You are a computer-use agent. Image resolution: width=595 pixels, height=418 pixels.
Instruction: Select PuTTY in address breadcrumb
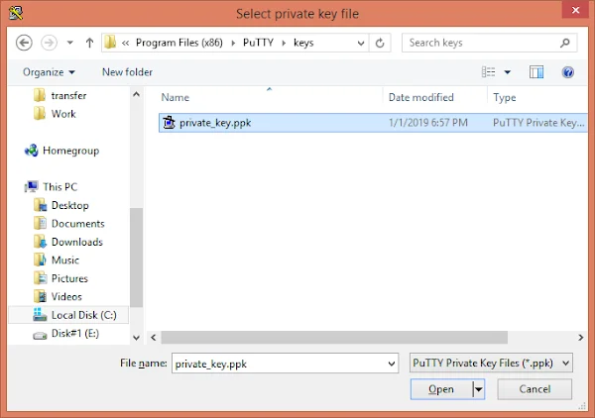point(258,43)
